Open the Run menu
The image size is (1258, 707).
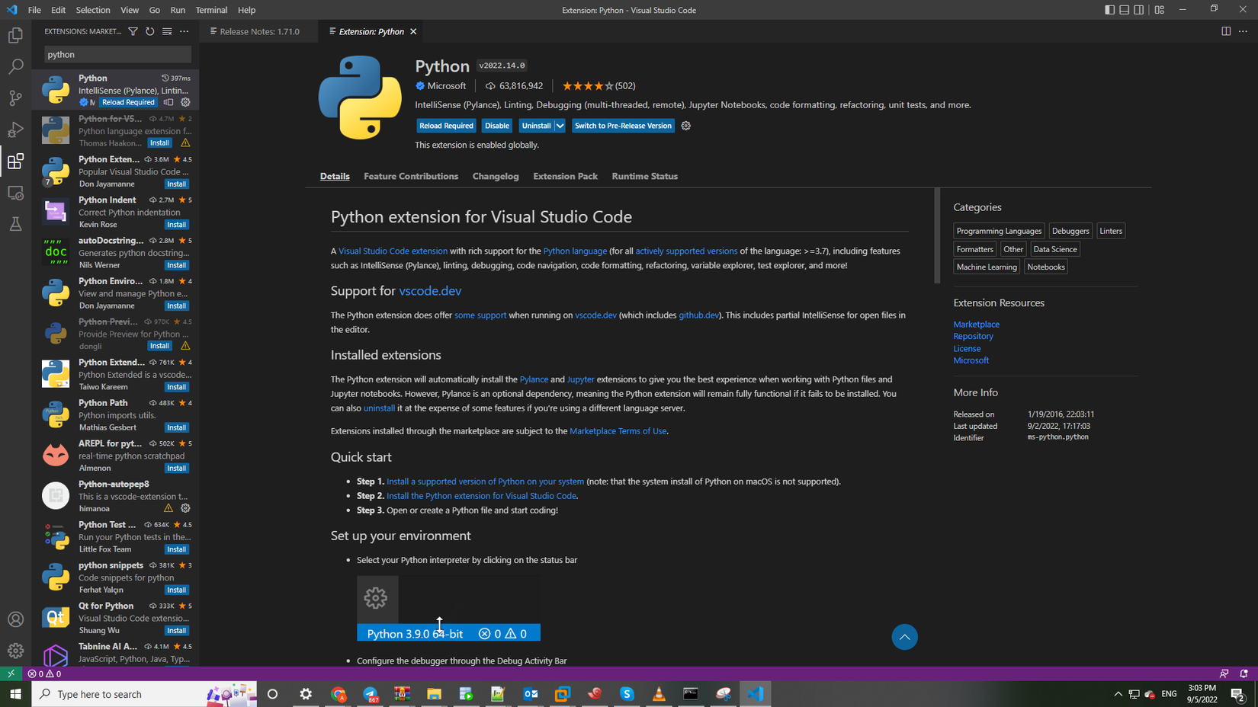pyautogui.click(x=178, y=10)
